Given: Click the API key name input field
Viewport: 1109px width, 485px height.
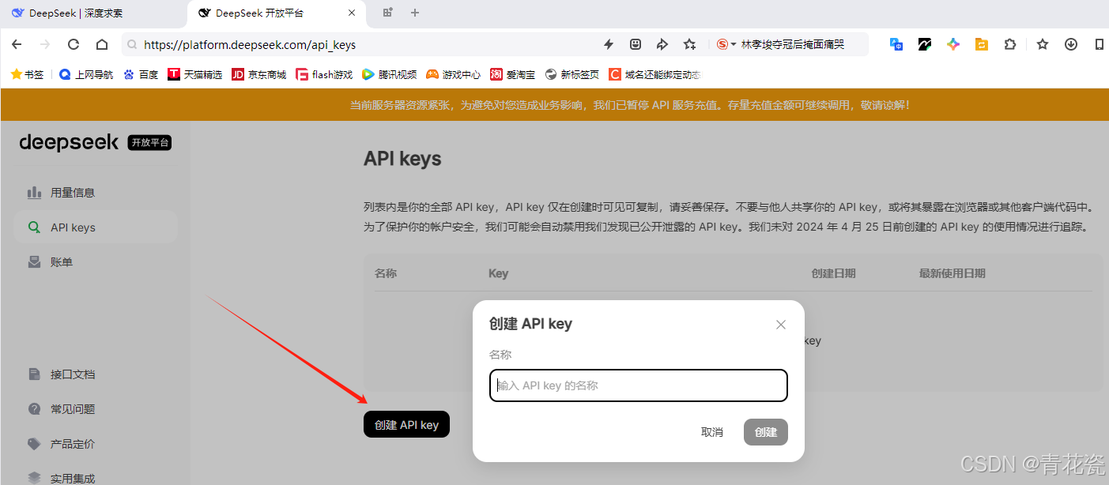Looking at the screenshot, I should click(x=637, y=385).
